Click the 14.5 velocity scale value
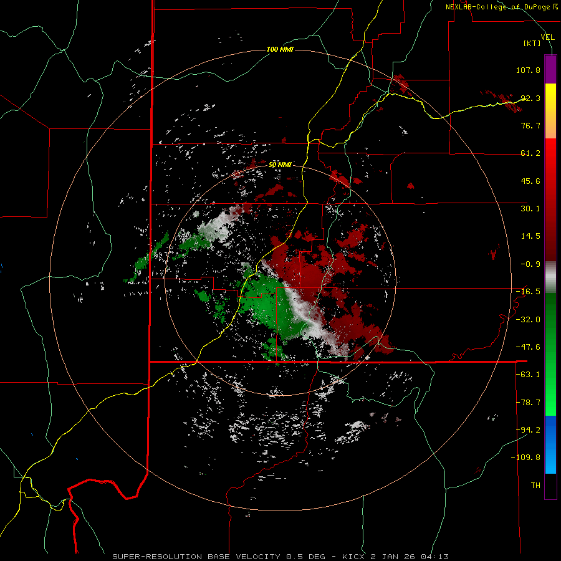The height and width of the screenshot is (561, 561). point(530,236)
